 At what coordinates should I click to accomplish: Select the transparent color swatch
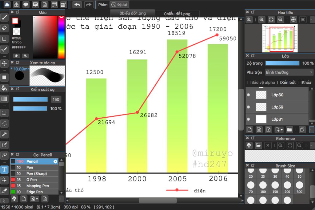[17, 31]
